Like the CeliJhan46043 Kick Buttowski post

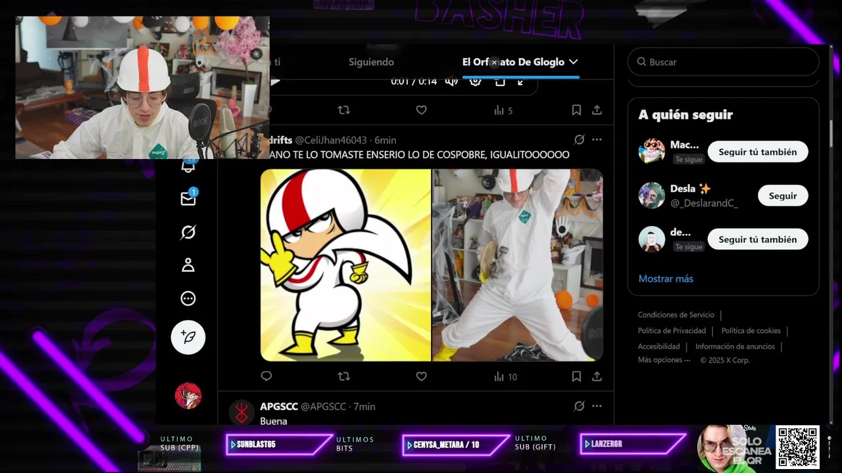[422, 376]
